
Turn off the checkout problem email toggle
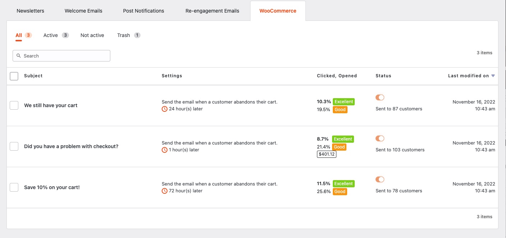tap(380, 138)
